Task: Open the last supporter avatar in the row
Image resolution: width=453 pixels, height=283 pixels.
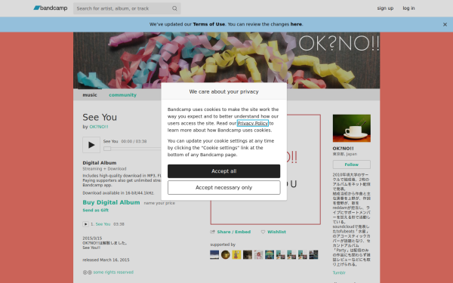Action: [x=313, y=255]
